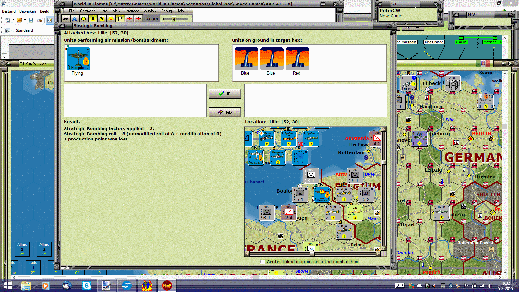Click the red right arrow toolbar icon

coord(138,19)
